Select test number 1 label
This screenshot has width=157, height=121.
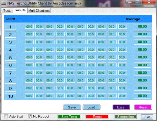pyautogui.click(x=10, y=27)
